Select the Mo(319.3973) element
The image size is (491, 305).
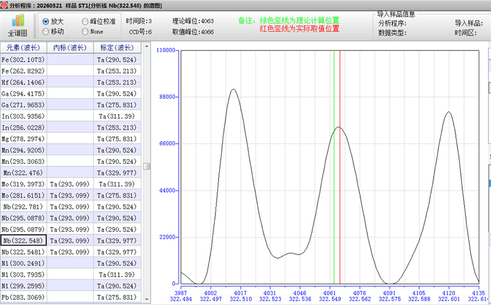23,184
